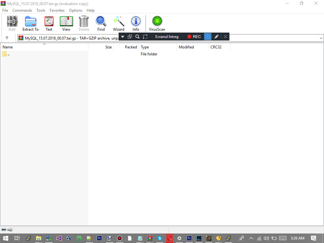This screenshot has height=243, width=324.
Task: Open VirtualBox from the taskbar
Action: click(x=69, y=238)
